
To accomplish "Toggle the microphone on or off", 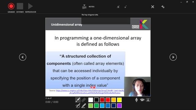I will tap(137, 100).
